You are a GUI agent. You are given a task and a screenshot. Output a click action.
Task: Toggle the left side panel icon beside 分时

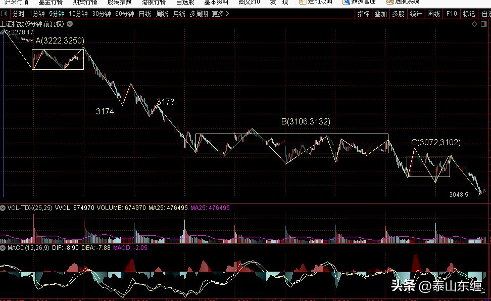(x=4, y=14)
